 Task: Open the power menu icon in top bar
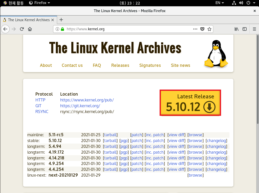(248, 3)
